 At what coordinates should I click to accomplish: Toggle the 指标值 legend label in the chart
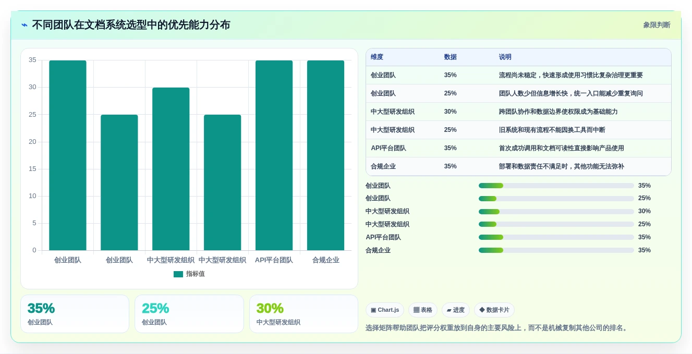[196, 274]
